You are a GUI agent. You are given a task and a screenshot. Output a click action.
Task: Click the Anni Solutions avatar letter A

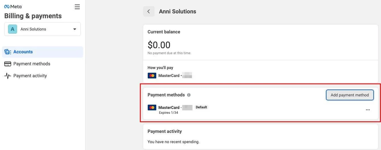13,29
